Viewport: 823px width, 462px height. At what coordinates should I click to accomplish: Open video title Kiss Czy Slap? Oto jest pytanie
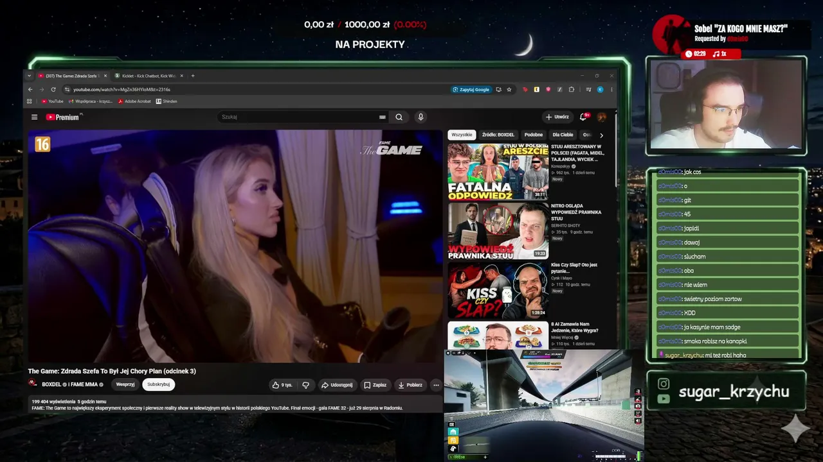pyautogui.click(x=574, y=268)
